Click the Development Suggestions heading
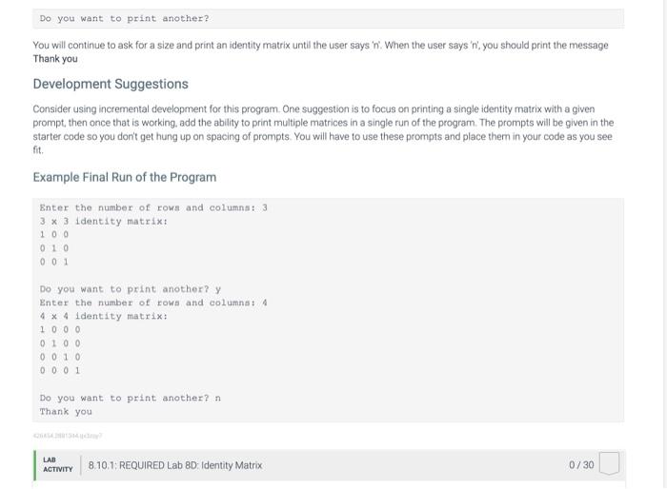This screenshot has width=667, height=489. click(x=111, y=84)
